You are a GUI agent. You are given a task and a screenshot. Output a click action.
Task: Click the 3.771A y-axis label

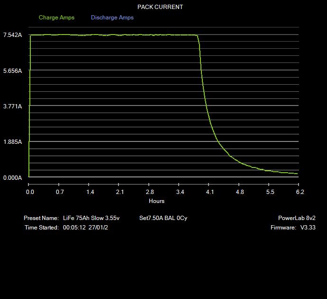coord(12,106)
